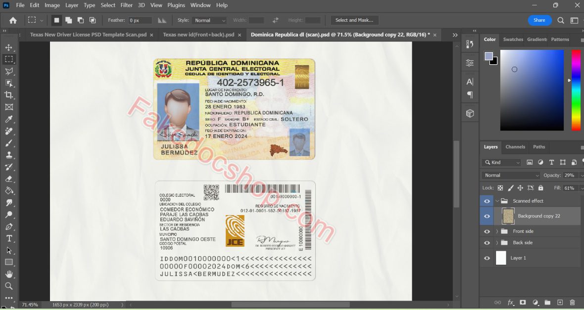Screen dimensions: 584x310
Task: Open the 3D panel cube icon
Action: [x=470, y=113]
